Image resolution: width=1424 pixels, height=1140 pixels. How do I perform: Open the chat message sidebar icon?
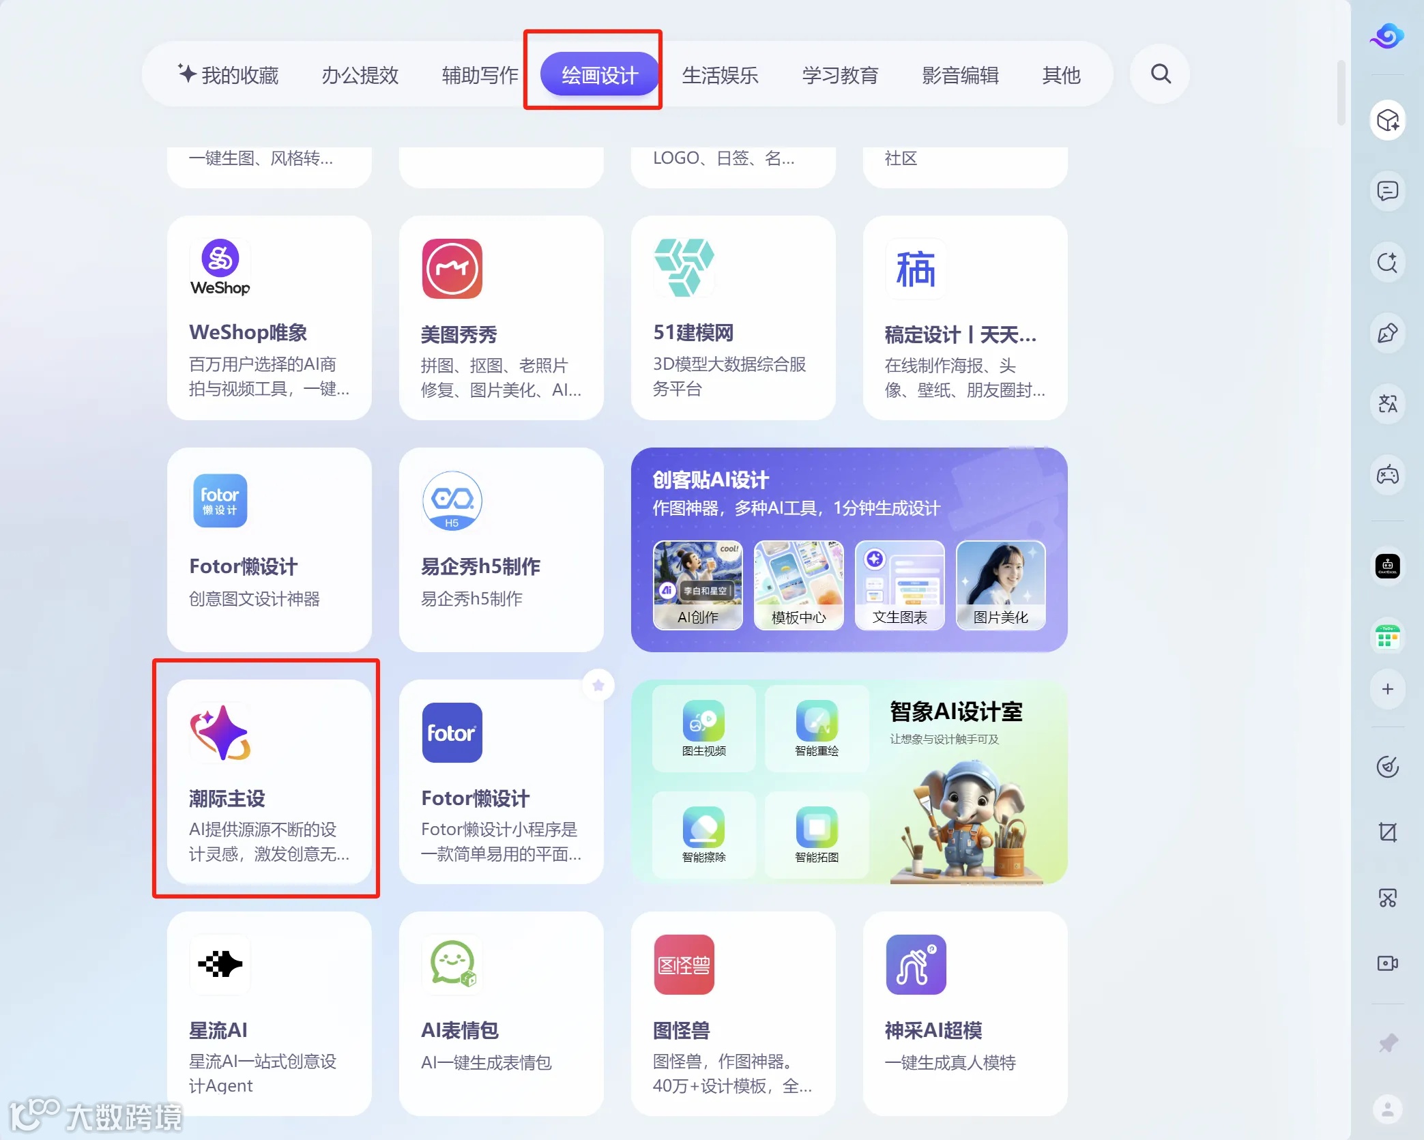[x=1387, y=191]
